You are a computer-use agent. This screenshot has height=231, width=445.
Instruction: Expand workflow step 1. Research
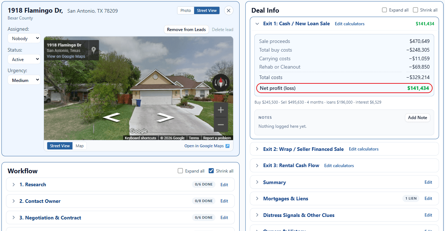(14, 184)
